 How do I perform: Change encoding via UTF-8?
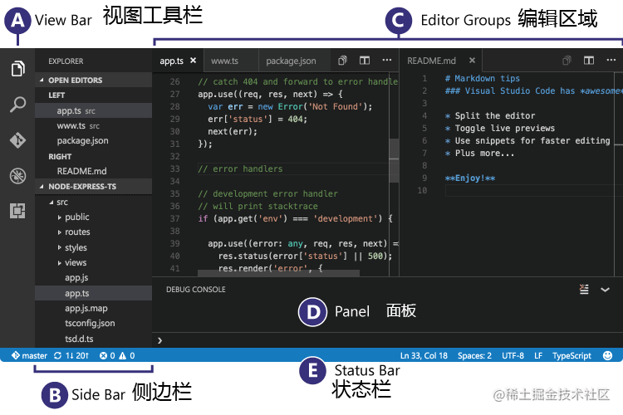(x=513, y=355)
